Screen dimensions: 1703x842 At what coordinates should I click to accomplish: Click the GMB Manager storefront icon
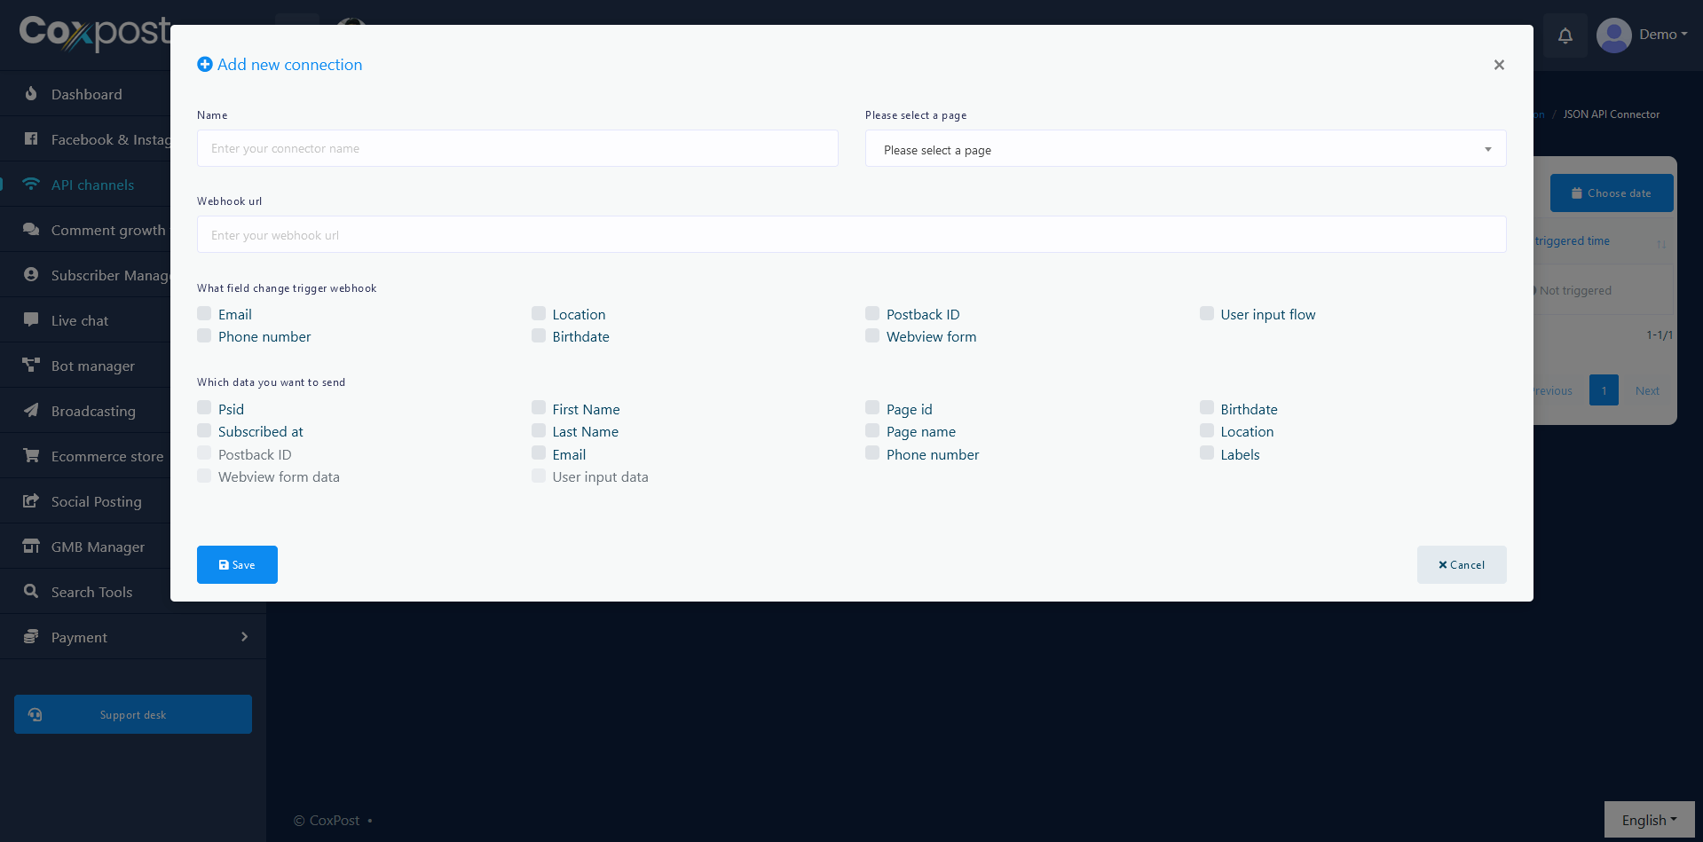pyautogui.click(x=31, y=547)
